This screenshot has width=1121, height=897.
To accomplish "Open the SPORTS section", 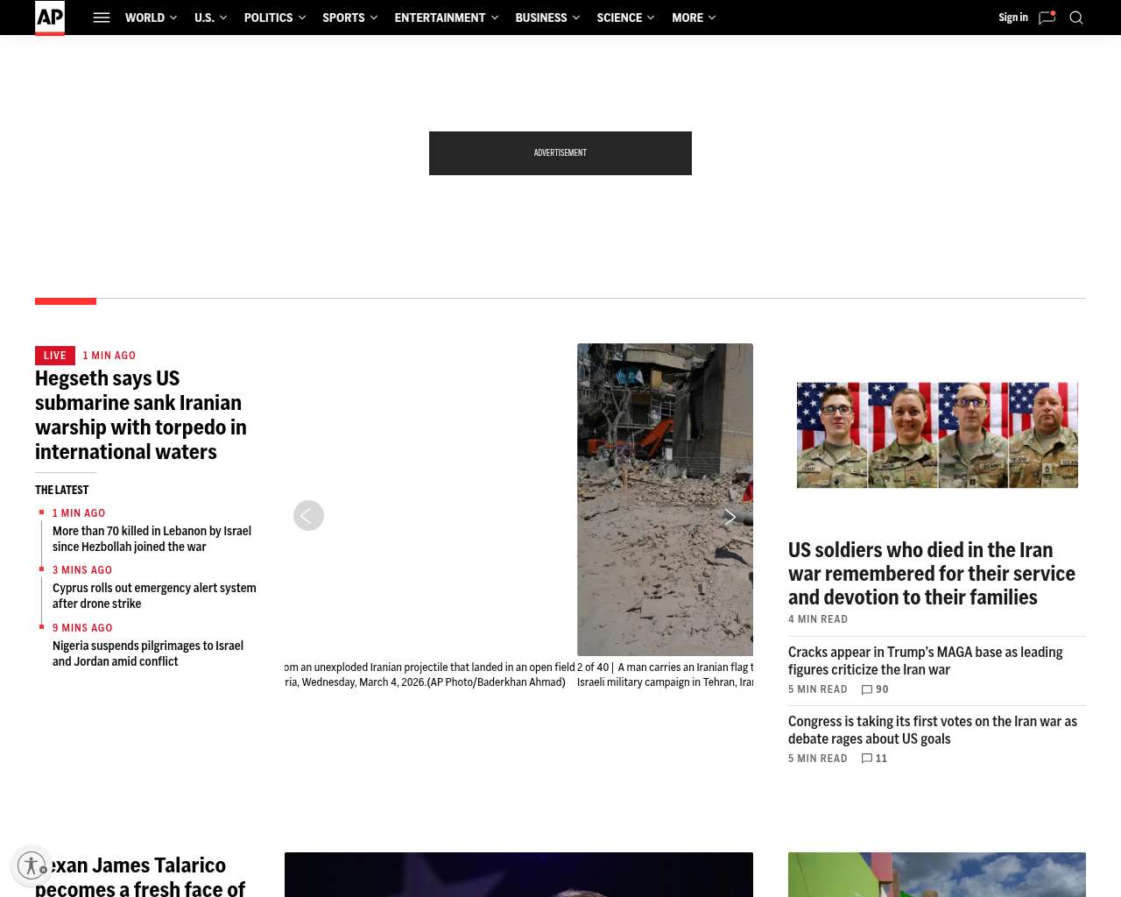I will (x=343, y=18).
